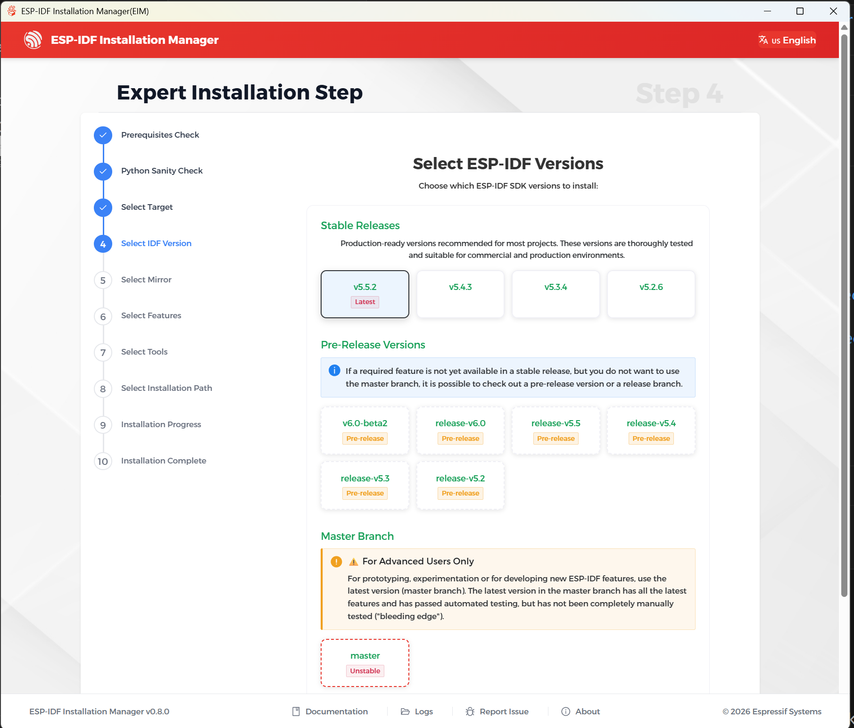Click the step 4 circle for Select IDF Version
This screenshot has height=728, width=854.
[x=103, y=244]
